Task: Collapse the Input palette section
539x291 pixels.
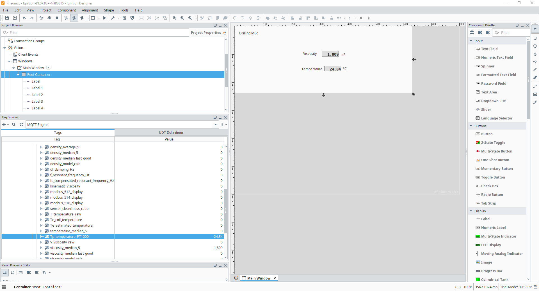Action: [x=471, y=41]
